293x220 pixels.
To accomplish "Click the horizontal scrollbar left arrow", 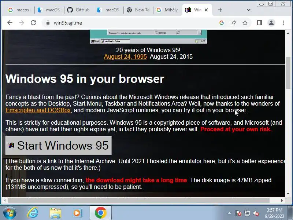I will pos(5,200).
